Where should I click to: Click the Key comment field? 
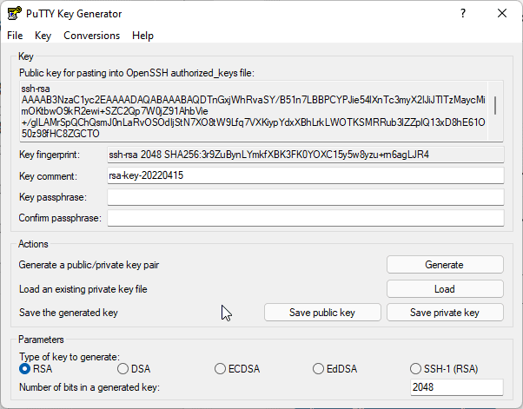pyautogui.click(x=306, y=175)
